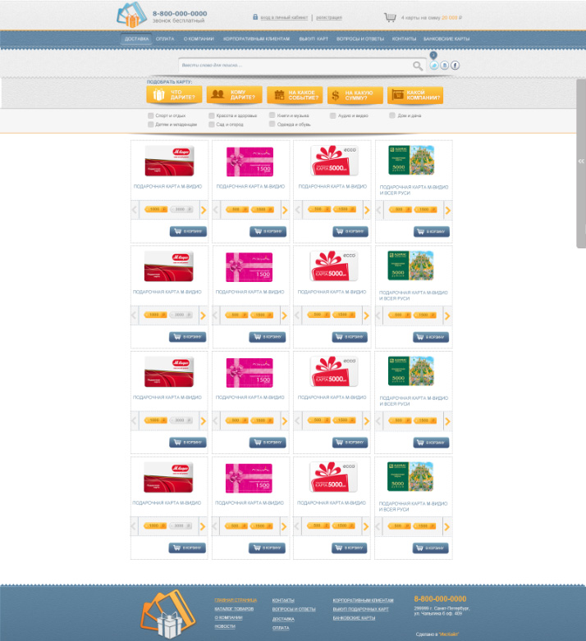Check the 'Аудио и видео' checkbox

[x=332, y=116]
